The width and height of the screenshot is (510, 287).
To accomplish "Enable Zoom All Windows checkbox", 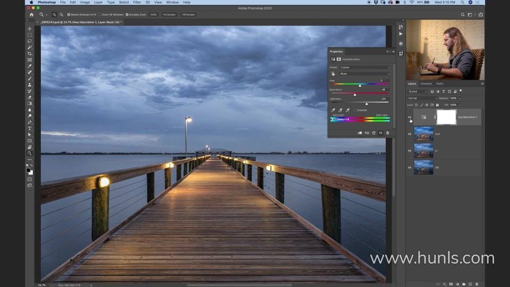I will 100,15.
